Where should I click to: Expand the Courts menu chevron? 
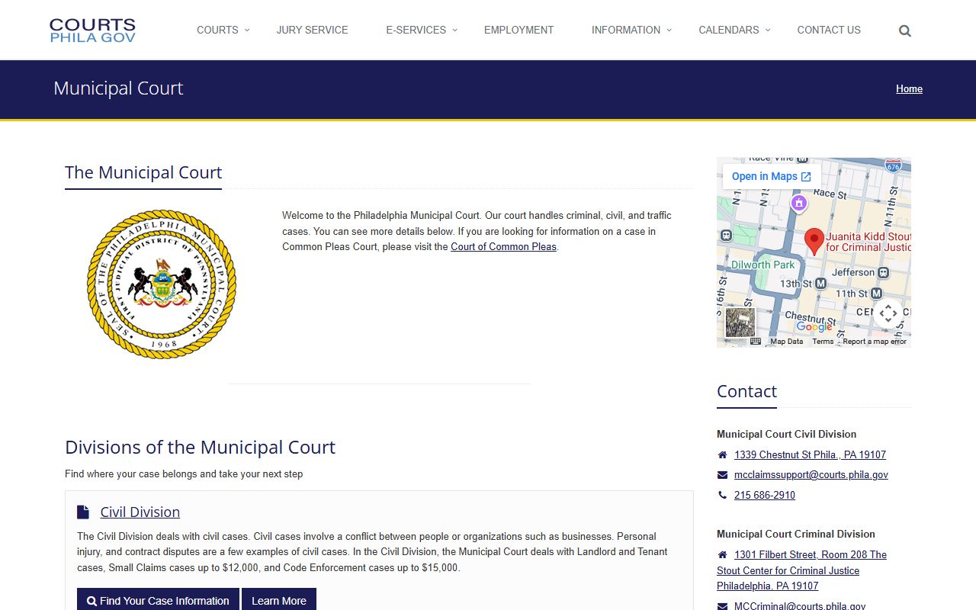(246, 30)
